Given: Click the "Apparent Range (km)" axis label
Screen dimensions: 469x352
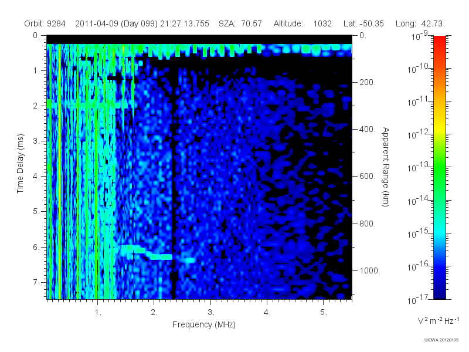Looking at the screenshot, I should pyautogui.click(x=386, y=167).
